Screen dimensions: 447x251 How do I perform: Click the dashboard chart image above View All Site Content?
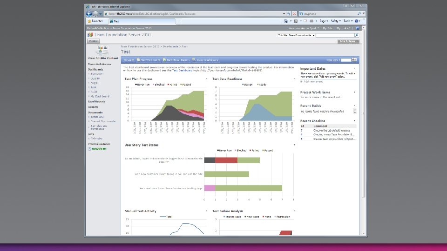pos(102,50)
